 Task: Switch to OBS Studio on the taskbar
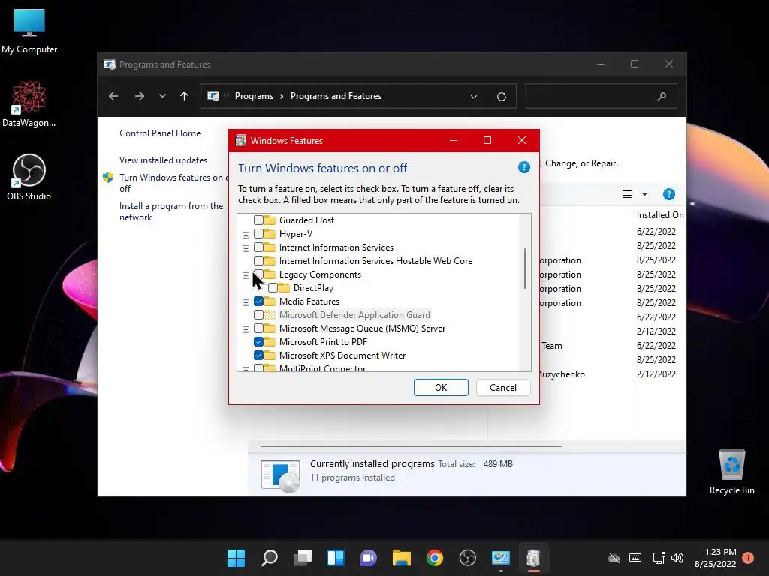(467, 558)
